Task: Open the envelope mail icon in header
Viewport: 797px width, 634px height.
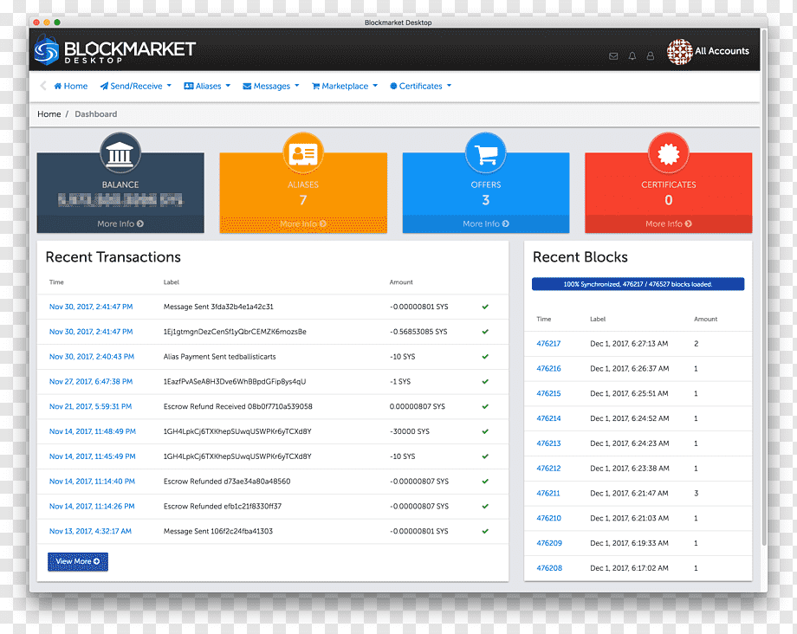Action: pos(613,56)
